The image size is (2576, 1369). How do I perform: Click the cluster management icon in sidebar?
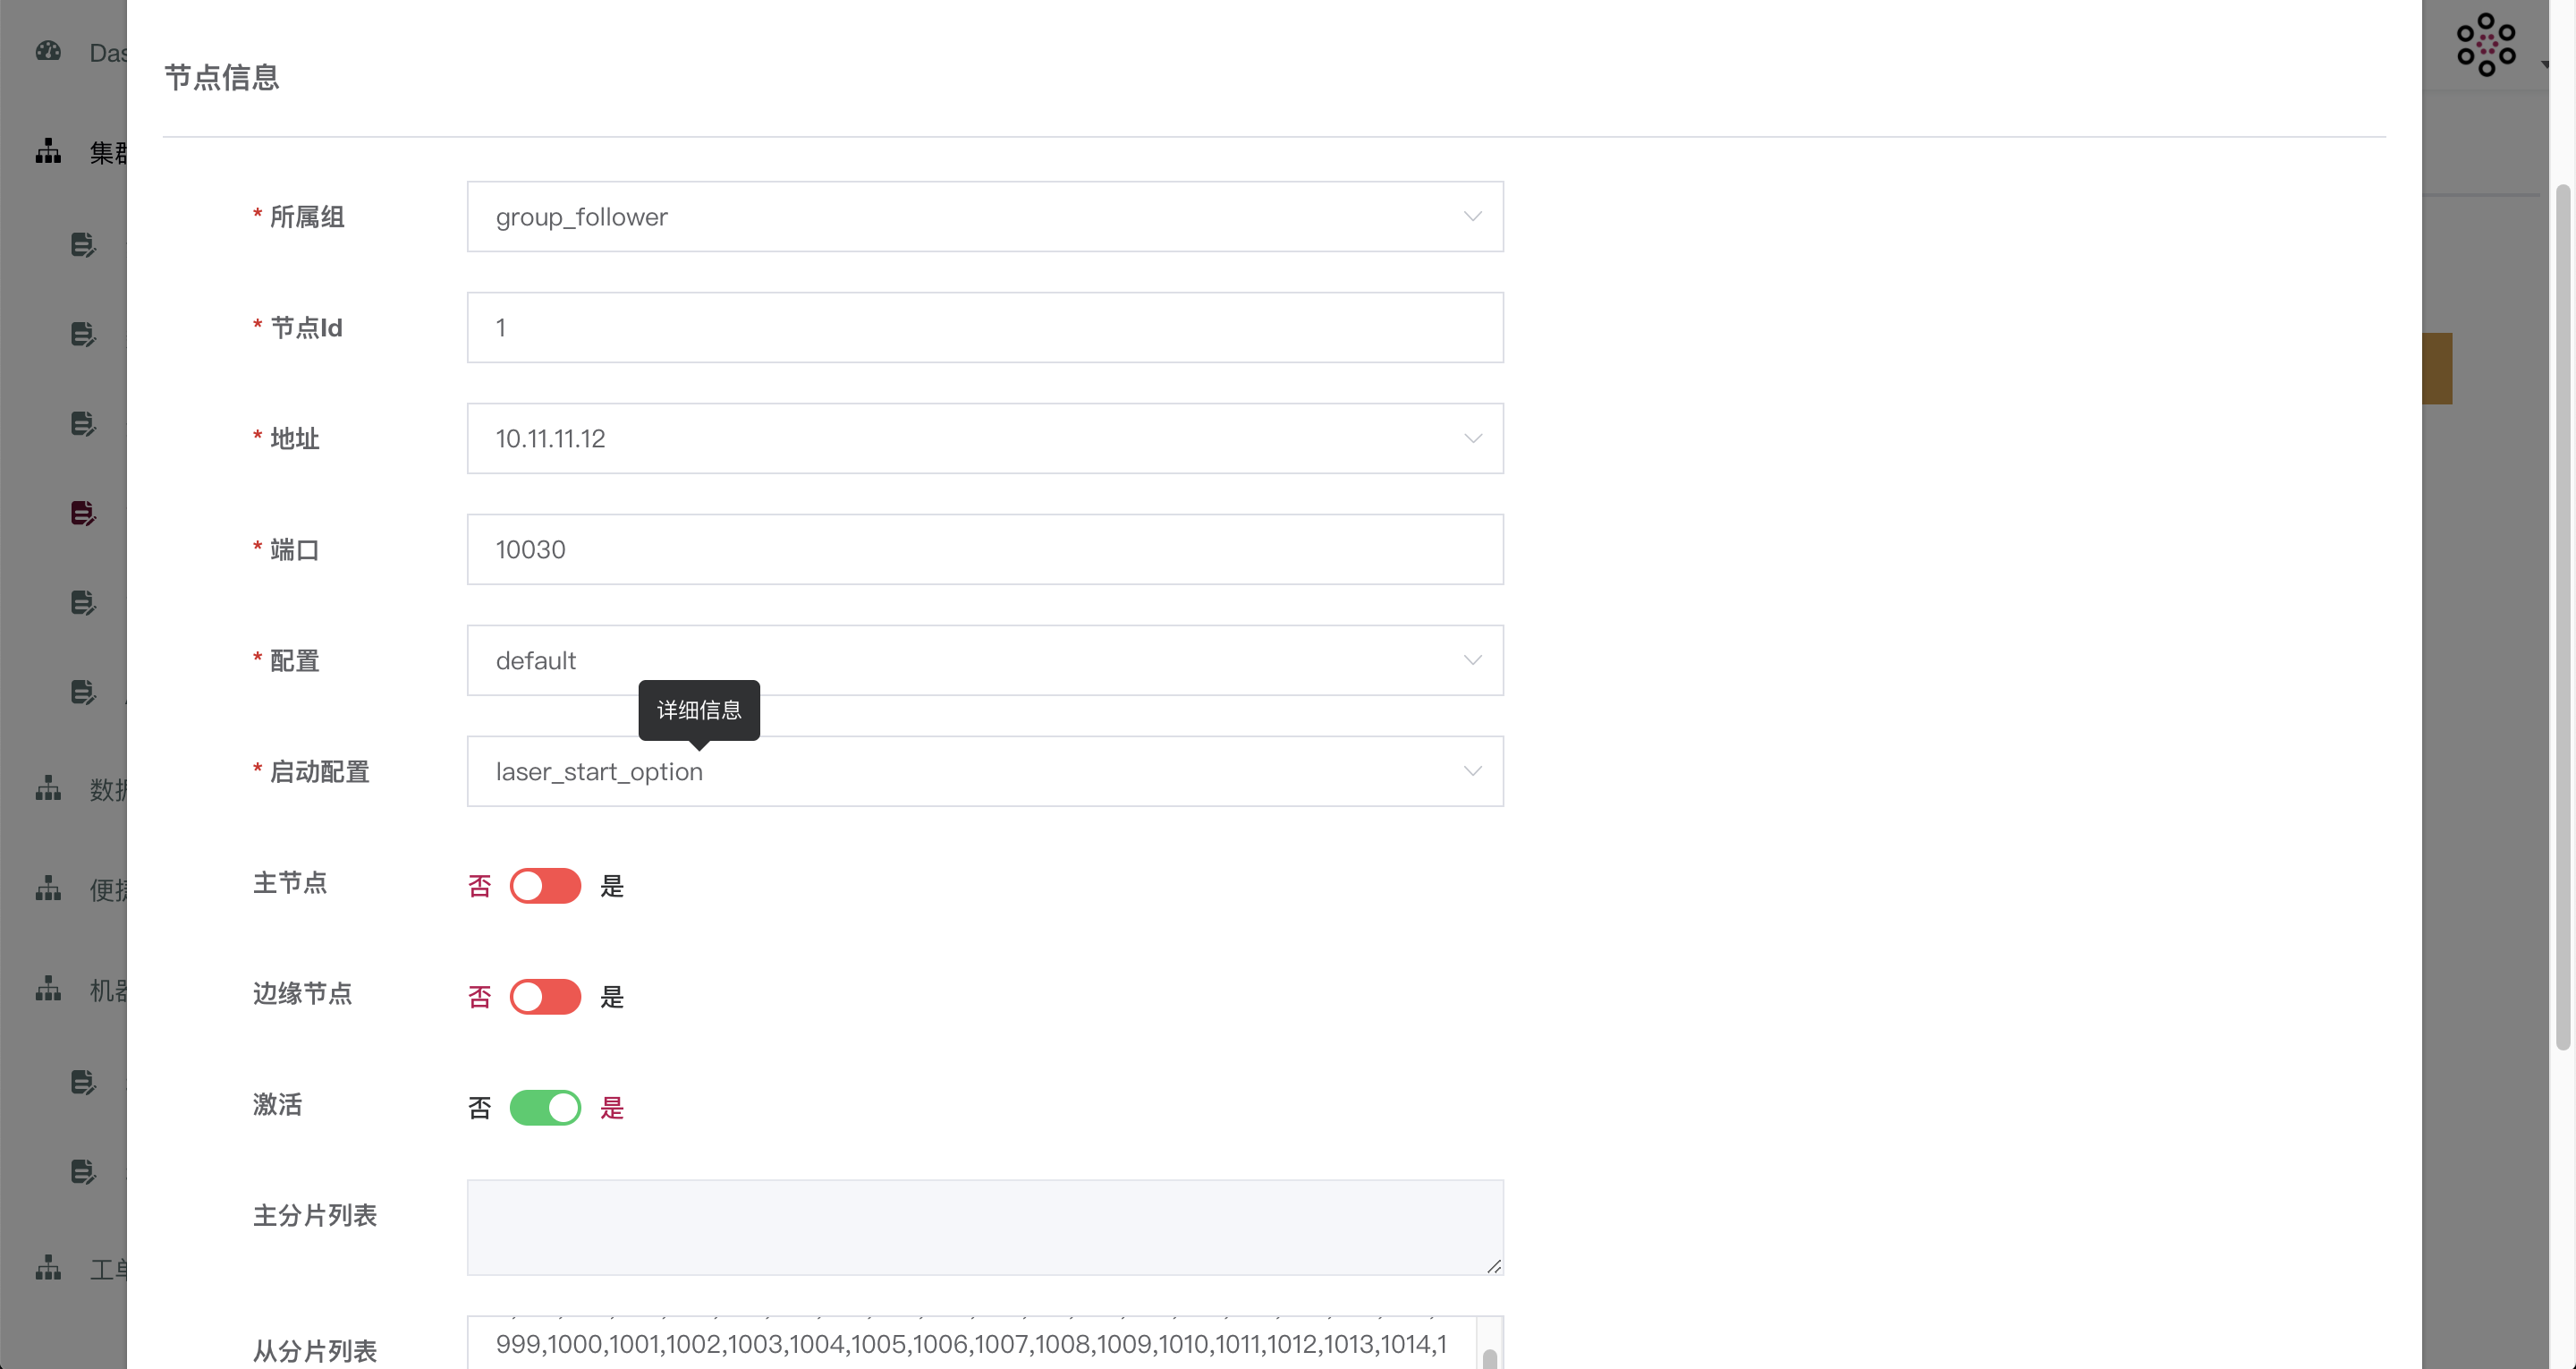tap(47, 152)
